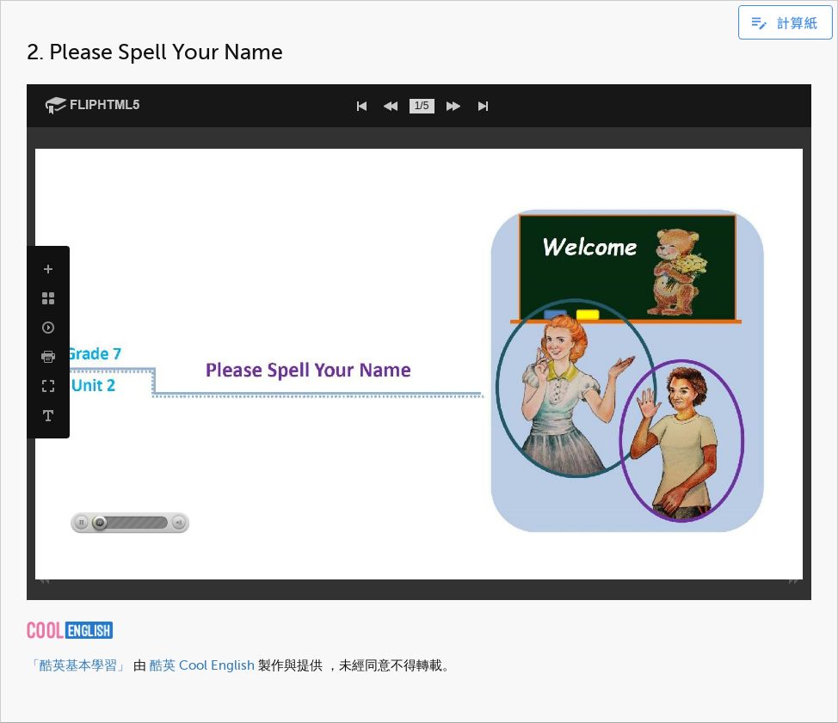Zoom into the flipbook page
Image resolution: width=838 pixels, height=723 pixels.
48,268
